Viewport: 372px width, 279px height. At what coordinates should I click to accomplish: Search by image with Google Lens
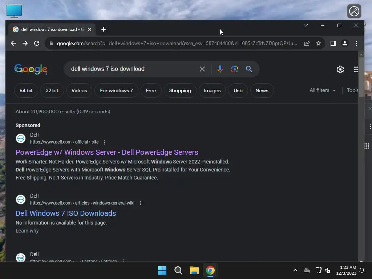tap(235, 69)
